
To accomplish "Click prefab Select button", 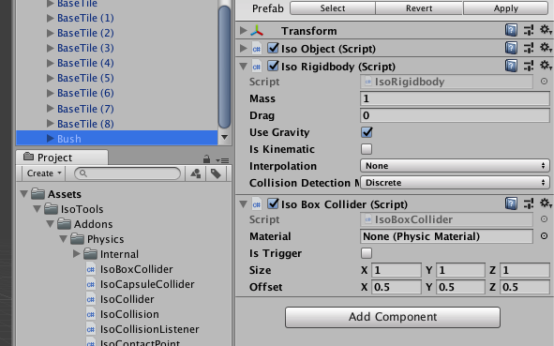I will (x=333, y=8).
